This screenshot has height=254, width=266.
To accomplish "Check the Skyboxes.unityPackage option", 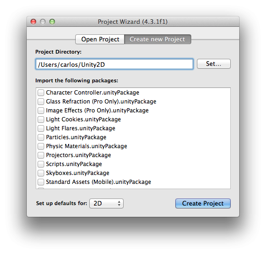I will pyautogui.click(x=41, y=173).
